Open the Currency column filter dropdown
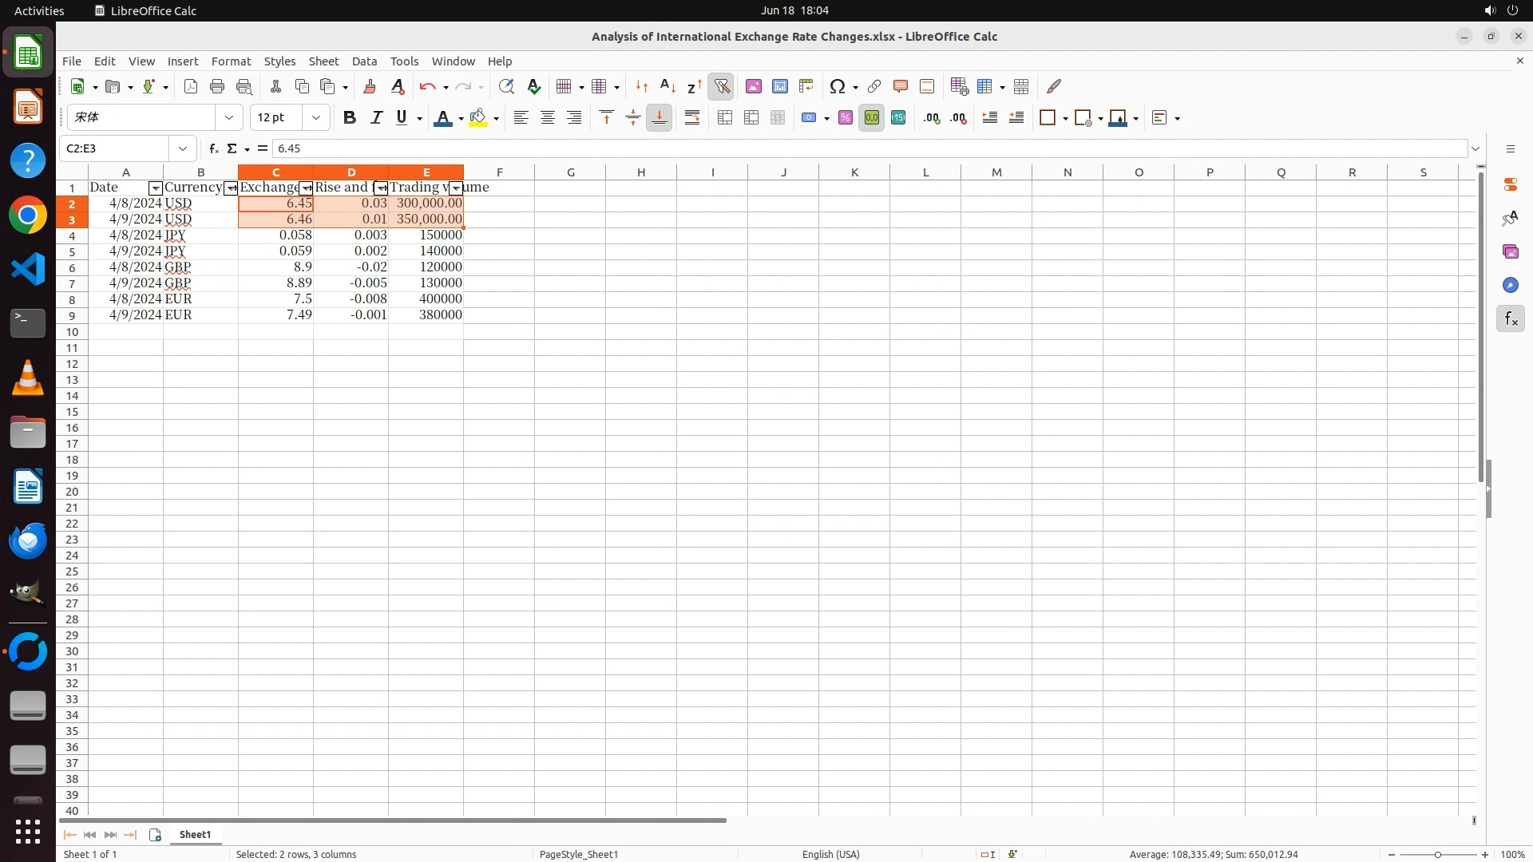This screenshot has width=1533, height=862. click(231, 188)
